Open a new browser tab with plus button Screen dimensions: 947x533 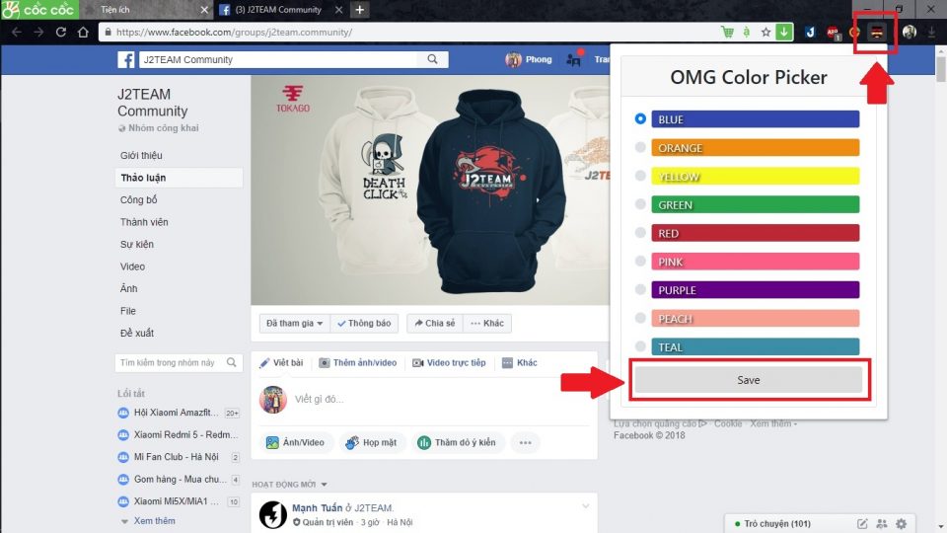click(x=359, y=10)
